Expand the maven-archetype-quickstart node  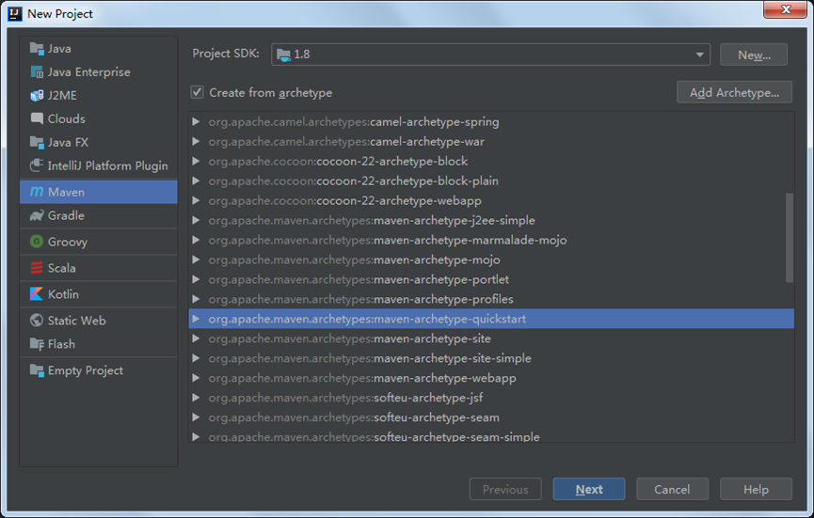click(196, 320)
